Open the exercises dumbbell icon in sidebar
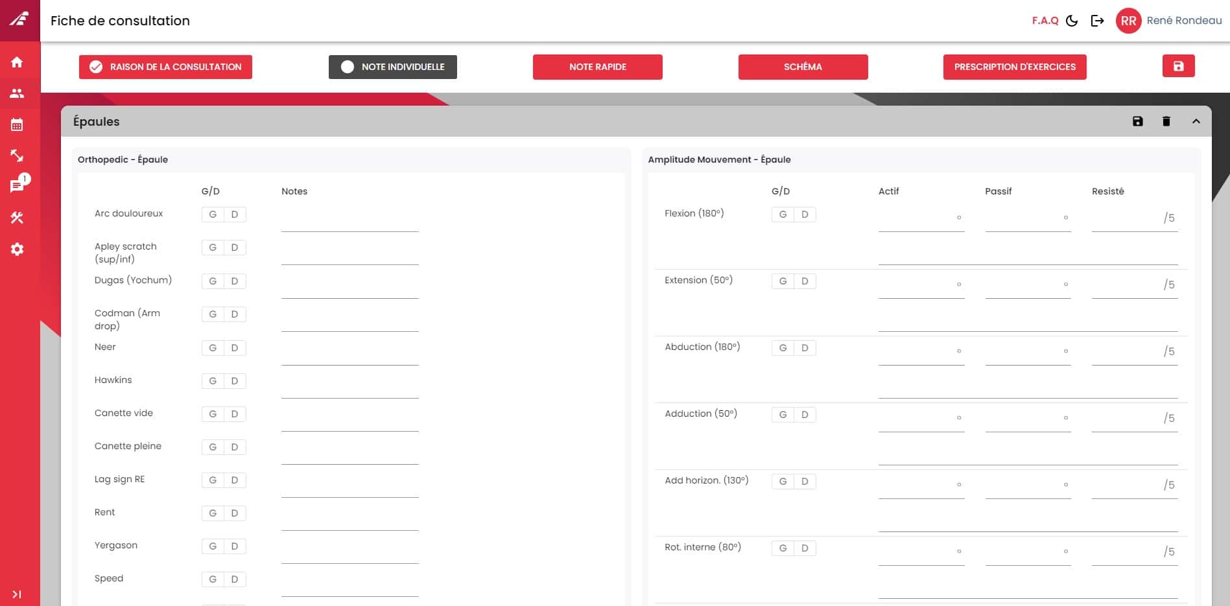The image size is (1230, 606). coord(17,156)
